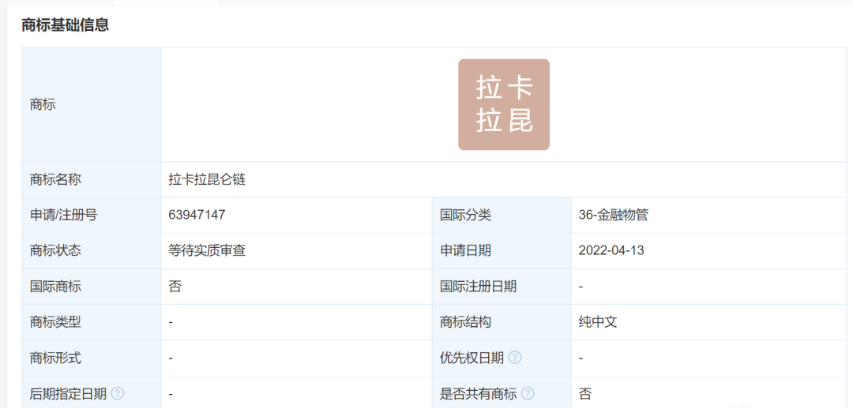The height and width of the screenshot is (409, 853).
Task: Click the 商标结构 label cell
Action: point(502,322)
